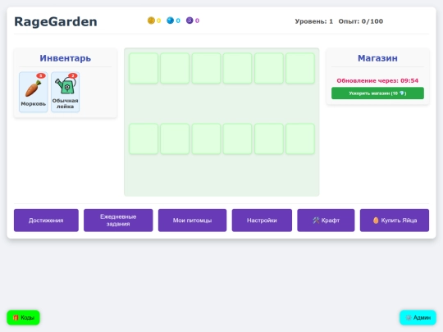Click the Обновление через timer text
Viewport: 443px width, 332px height.
[377, 80]
